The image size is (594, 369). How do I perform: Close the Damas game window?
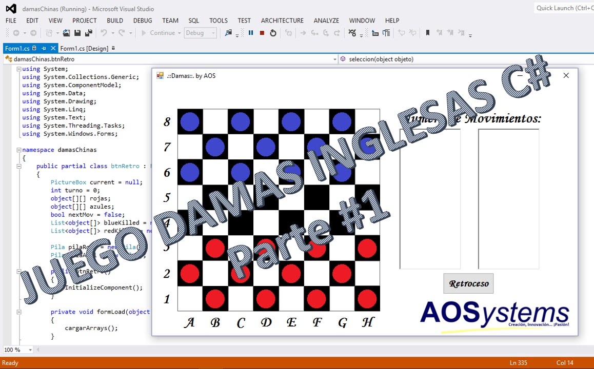(x=566, y=76)
